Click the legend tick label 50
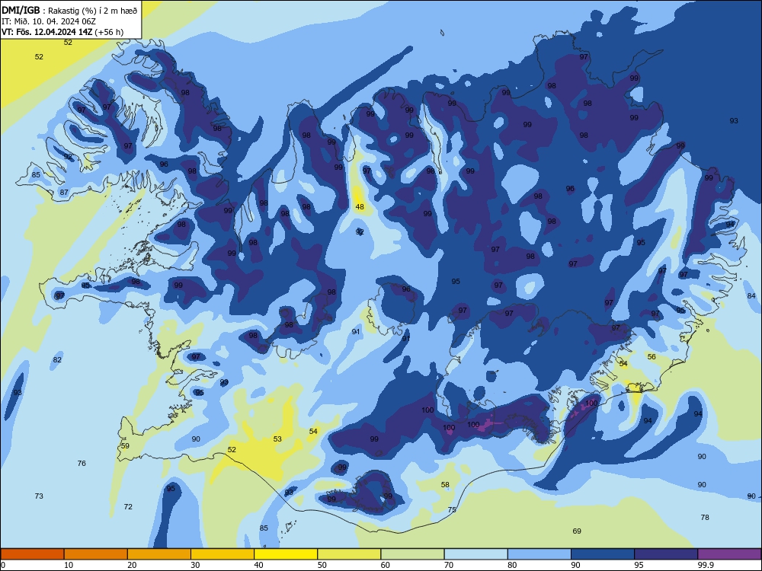Viewport: 762px width, 571px height. tap(322, 565)
